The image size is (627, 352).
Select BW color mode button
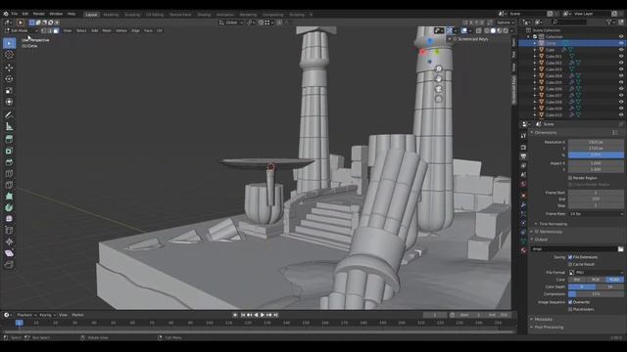point(577,280)
